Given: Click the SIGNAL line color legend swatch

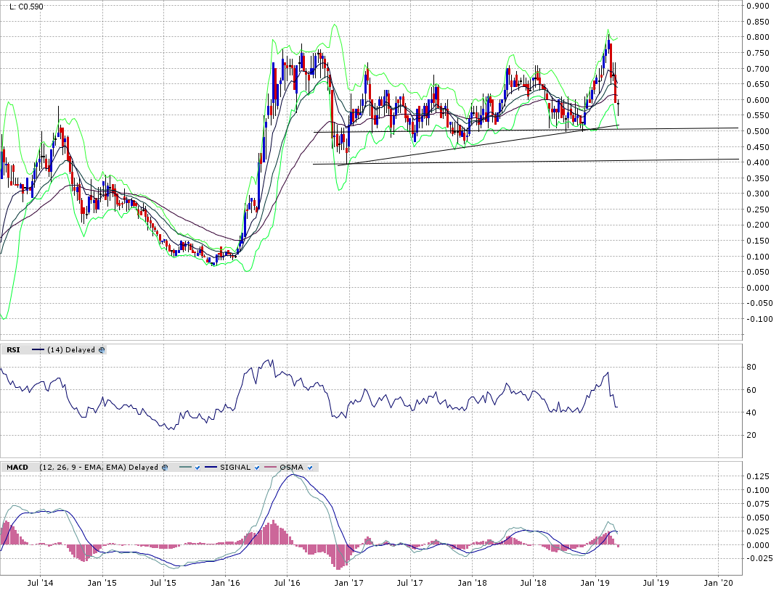Looking at the screenshot, I should 211,468.
